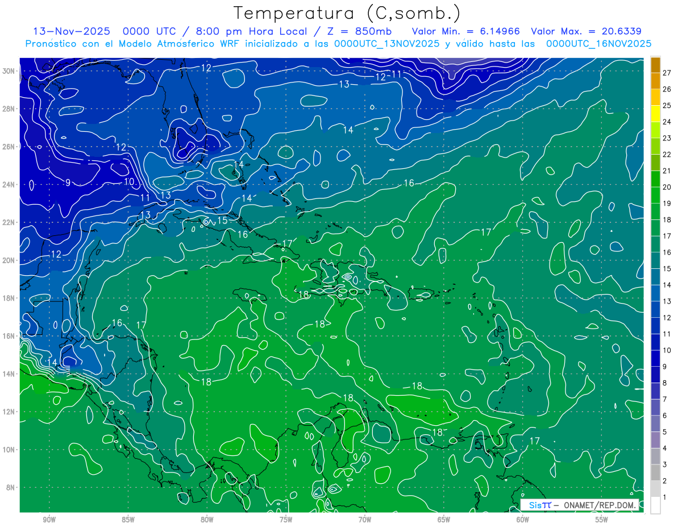Click the "80W" longitude label
This screenshot has width=682, height=527.
207,520
